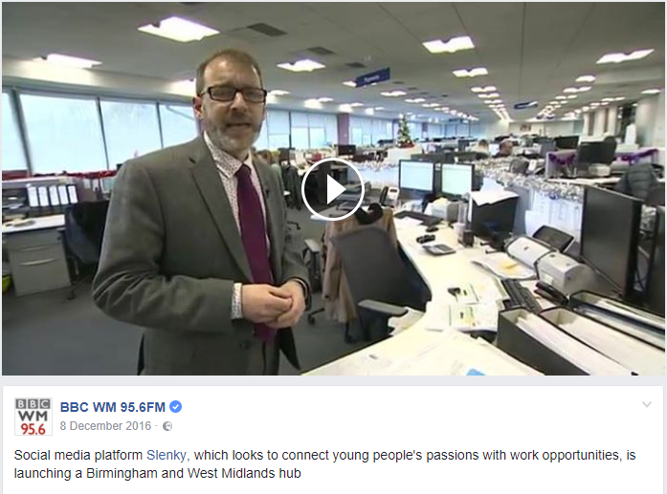The image size is (667, 494).
Task: Click the white printer on the desk
Action: [x=546, y=258]
